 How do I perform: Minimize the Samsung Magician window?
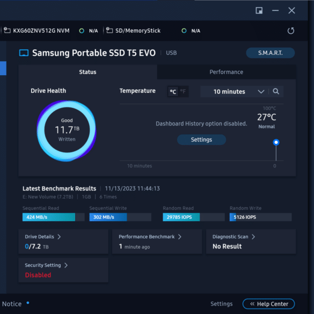tap(275, 10)
